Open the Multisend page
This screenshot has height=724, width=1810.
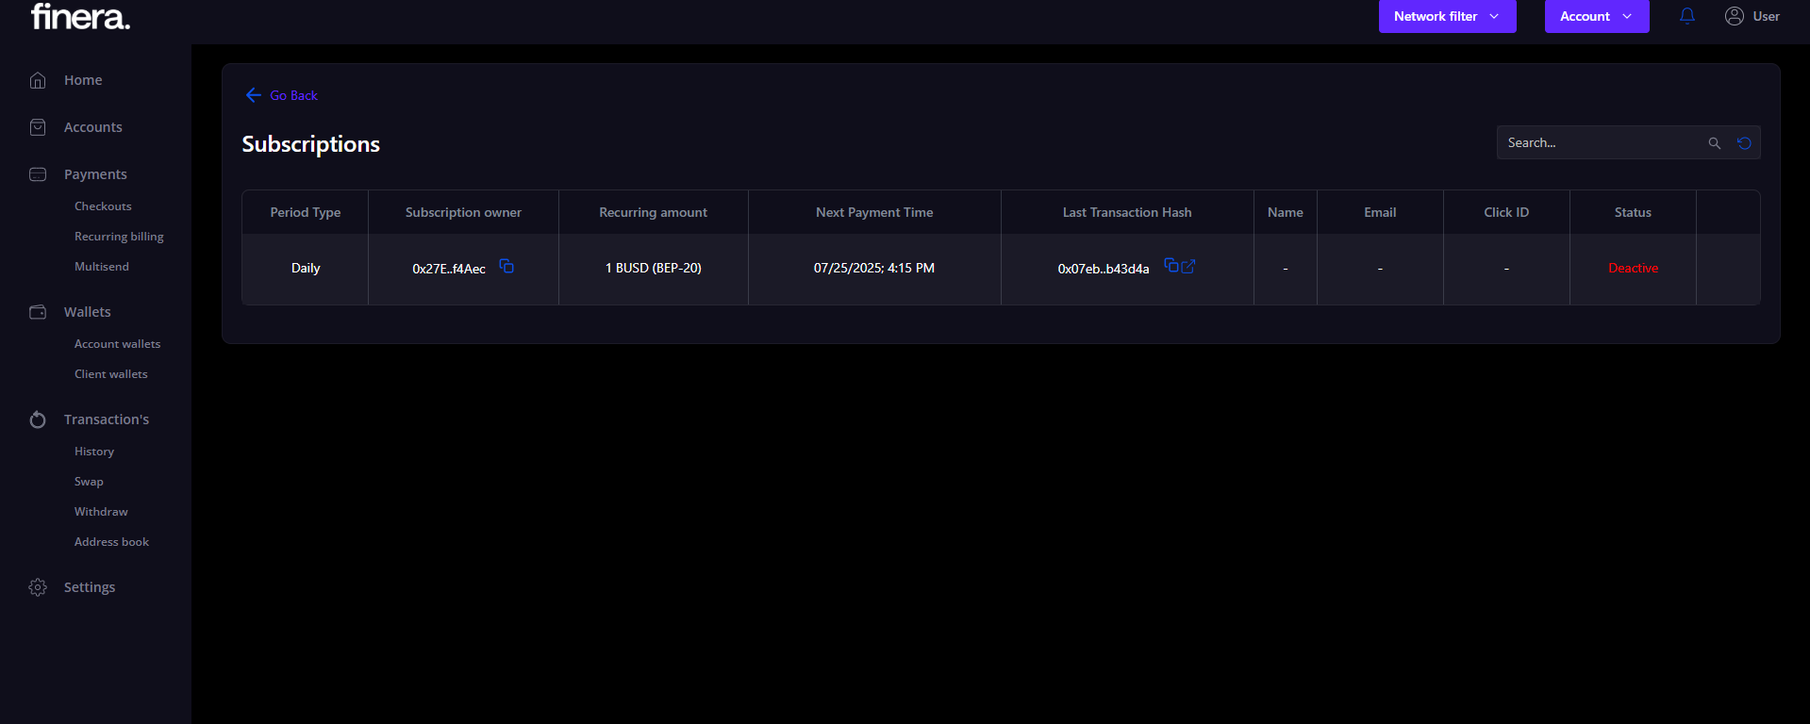pos(102,267)
